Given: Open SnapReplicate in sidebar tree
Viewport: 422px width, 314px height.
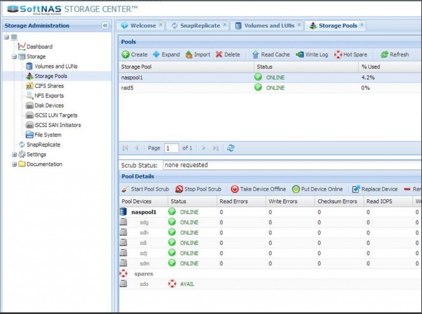Looking at the screenshot, I should click(39, 144).
